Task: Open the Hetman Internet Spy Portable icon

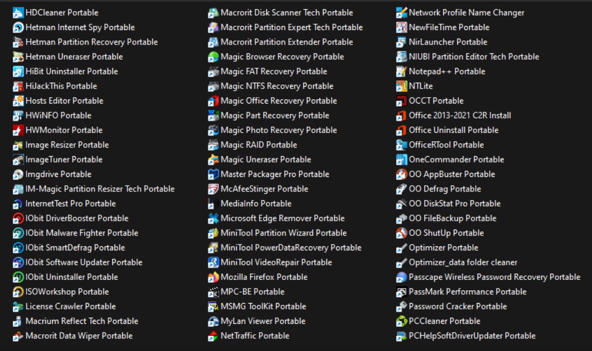Action: coord(18,28)
